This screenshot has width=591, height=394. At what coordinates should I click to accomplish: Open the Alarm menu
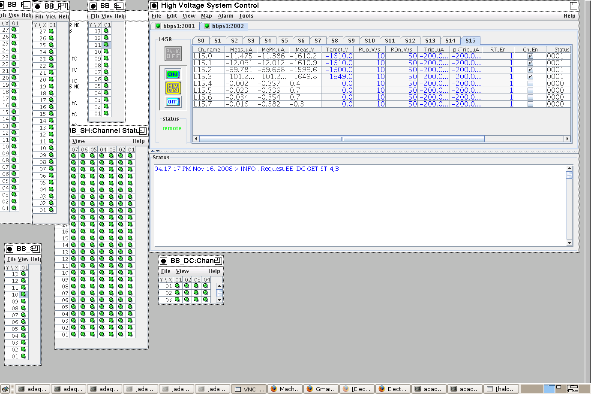(x=225, y=16)
